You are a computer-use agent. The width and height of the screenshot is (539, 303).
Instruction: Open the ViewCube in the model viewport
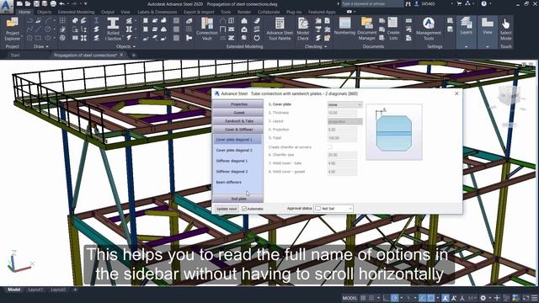coord(509,96)
